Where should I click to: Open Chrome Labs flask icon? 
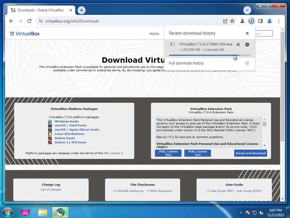click(242, 21)
